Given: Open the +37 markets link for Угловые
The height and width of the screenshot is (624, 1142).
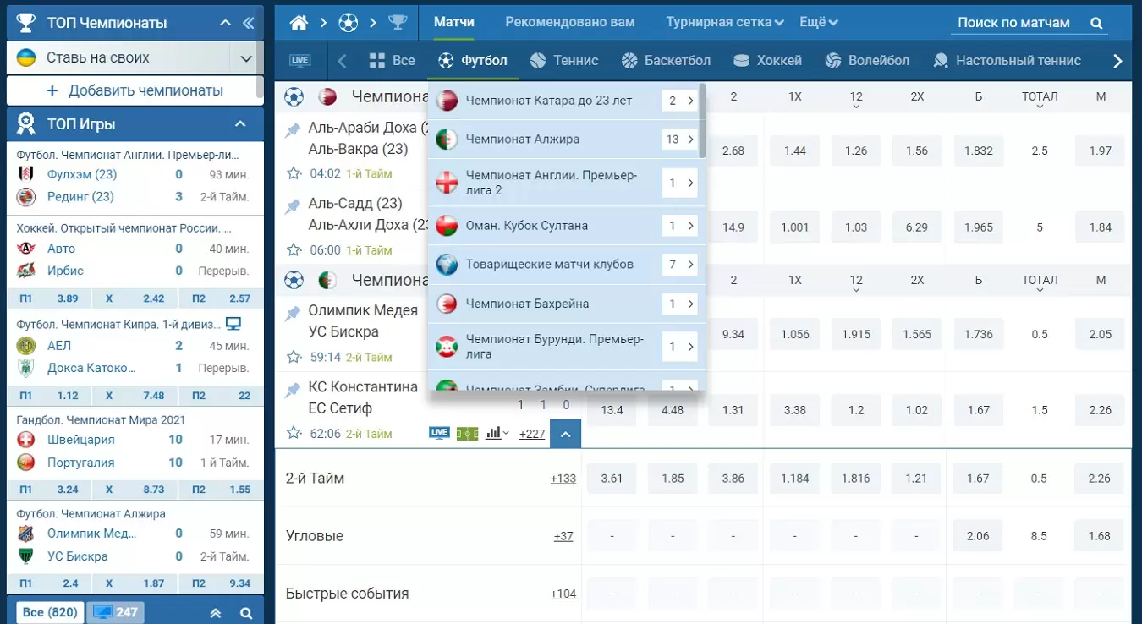Looking at the screenshot, I should (563, 536).
